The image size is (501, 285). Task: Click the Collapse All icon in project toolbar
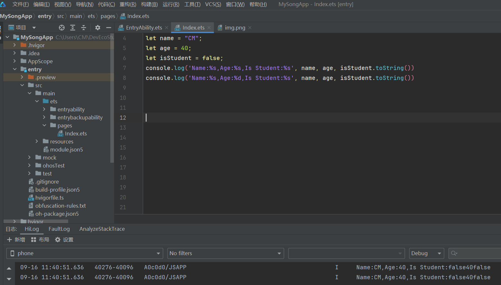84,28
